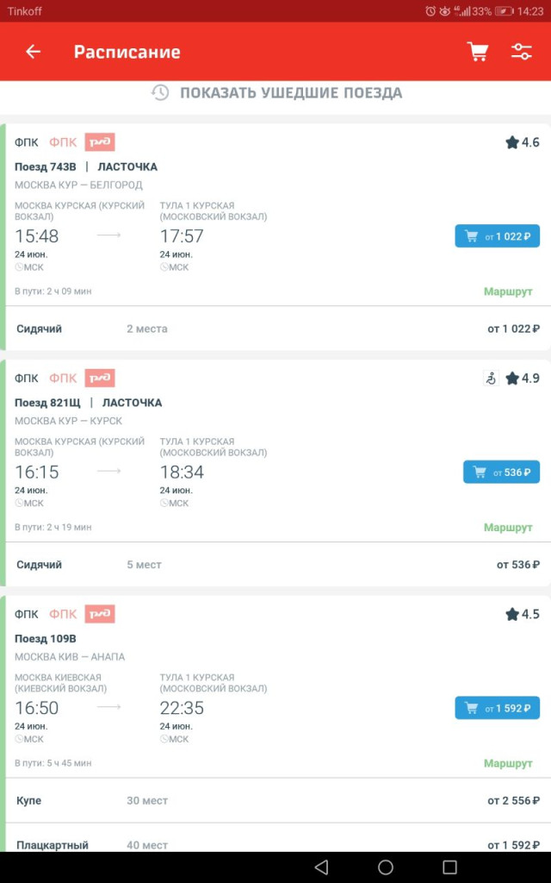
Task: View Маршрут for train 109В
Action: 508,763
